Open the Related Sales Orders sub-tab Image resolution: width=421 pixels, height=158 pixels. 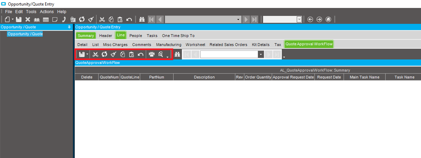228,45
